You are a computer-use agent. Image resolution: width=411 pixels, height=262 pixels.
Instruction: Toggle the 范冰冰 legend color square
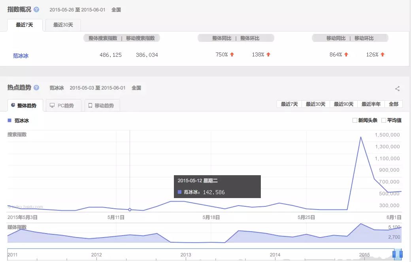[9, 120]
